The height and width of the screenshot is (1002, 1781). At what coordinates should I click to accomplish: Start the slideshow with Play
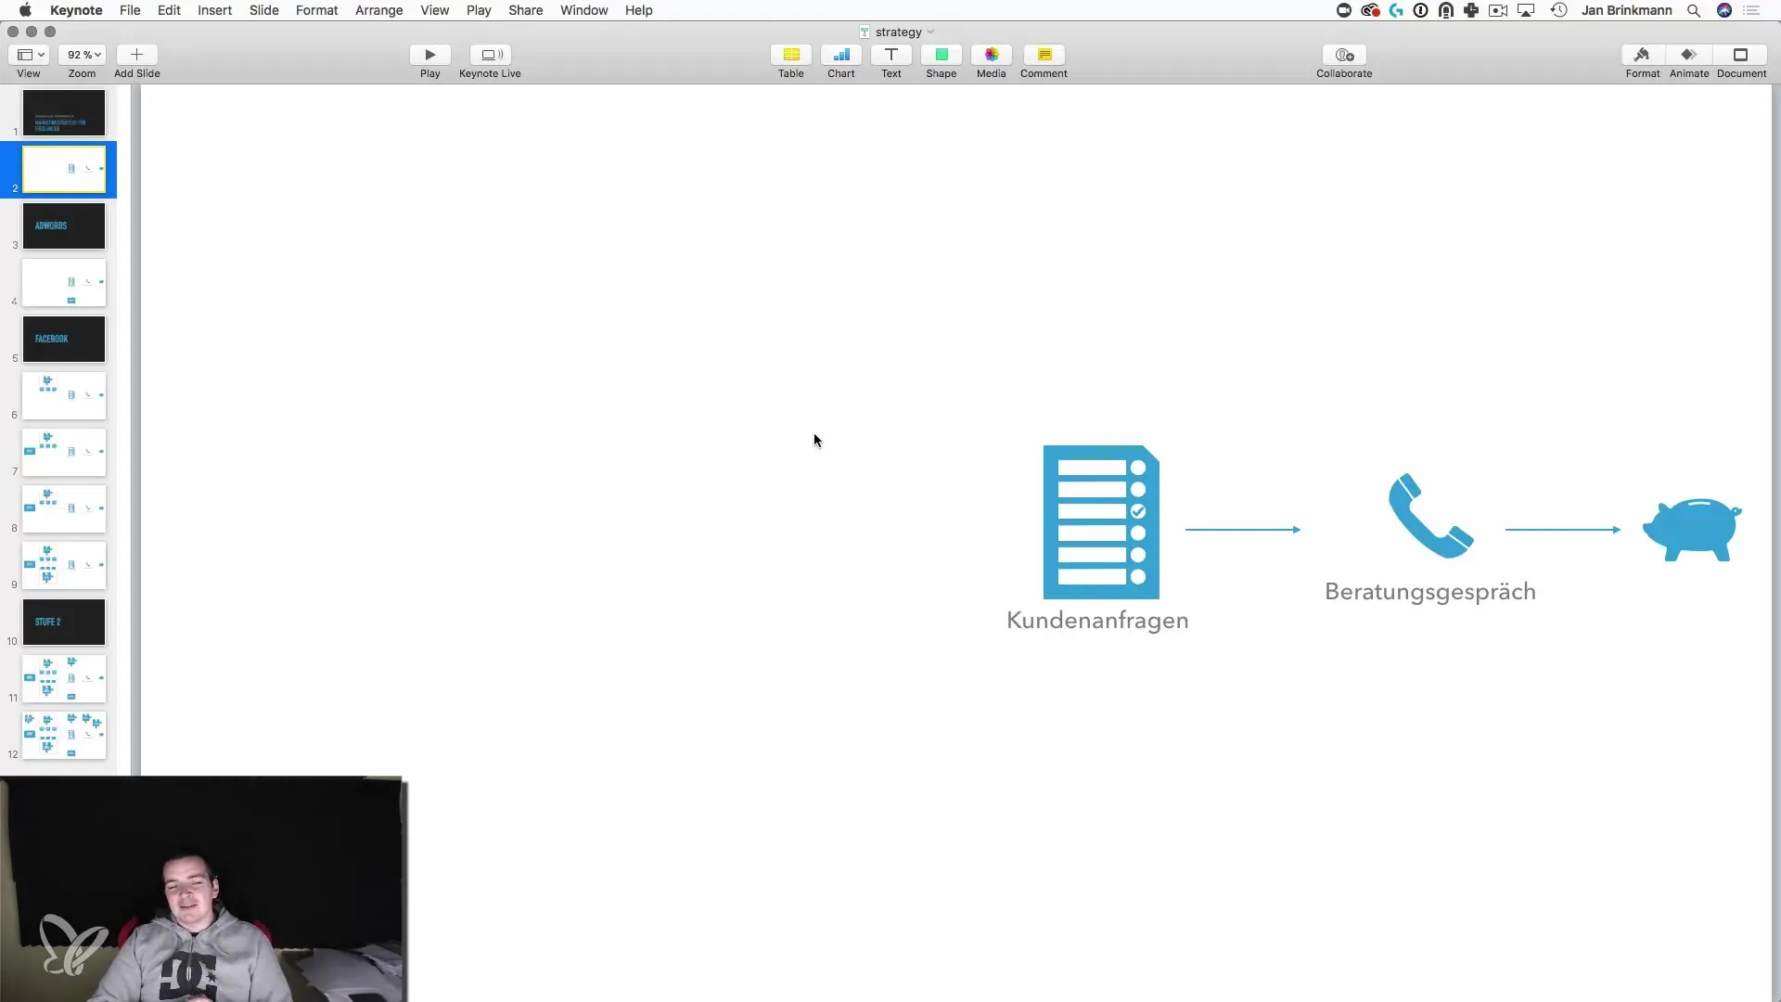point(429,55)
